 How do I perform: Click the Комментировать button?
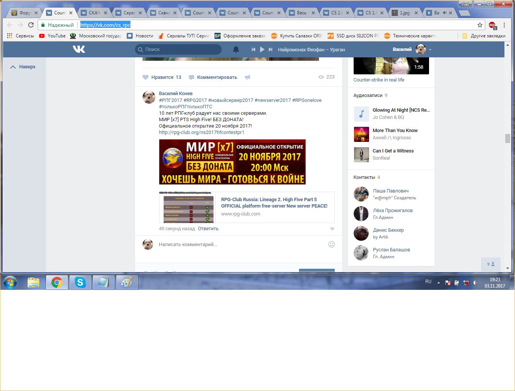pyautogui.click(x=213, y=77)
